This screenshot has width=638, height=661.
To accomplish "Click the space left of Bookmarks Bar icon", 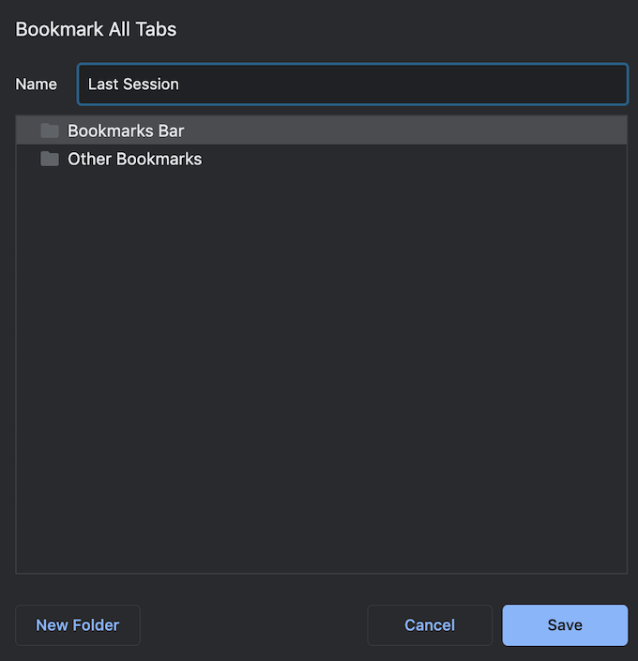I will coord(27,131).
